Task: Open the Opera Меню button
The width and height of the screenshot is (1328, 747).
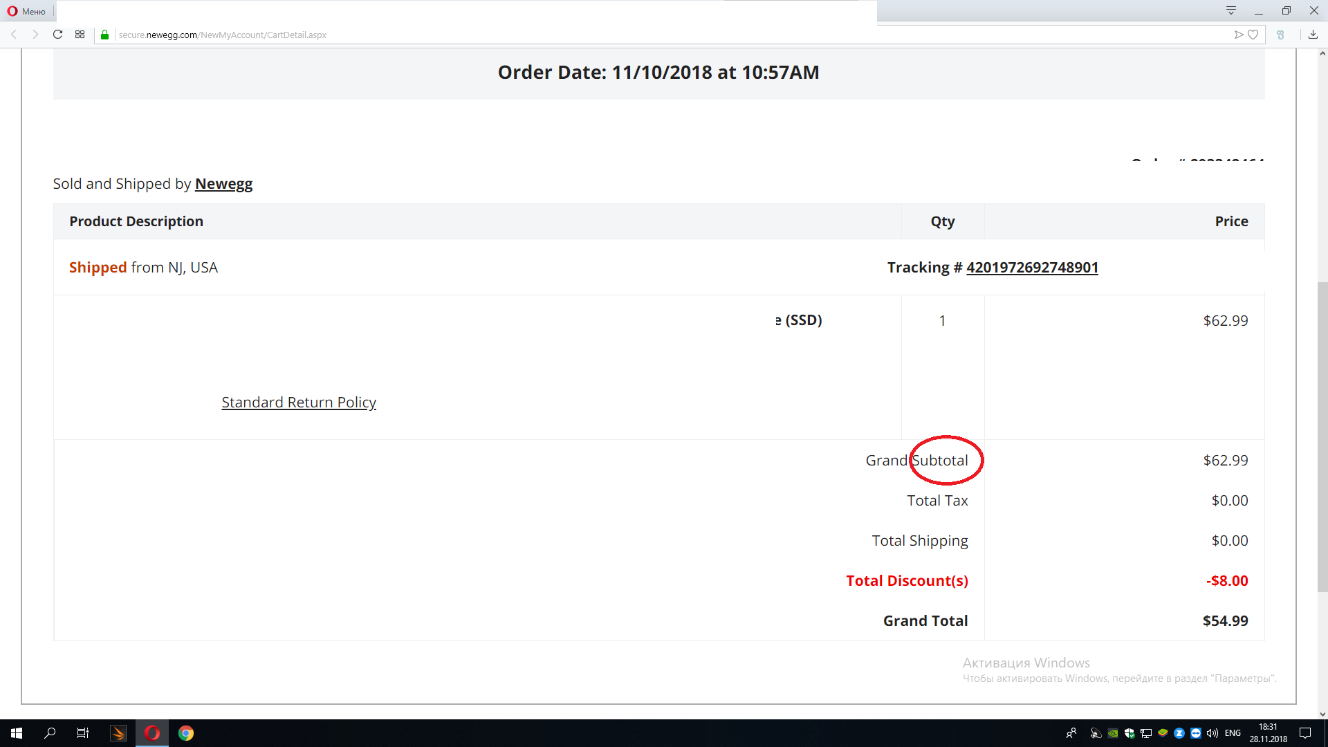Action: [x=26, y=11]
